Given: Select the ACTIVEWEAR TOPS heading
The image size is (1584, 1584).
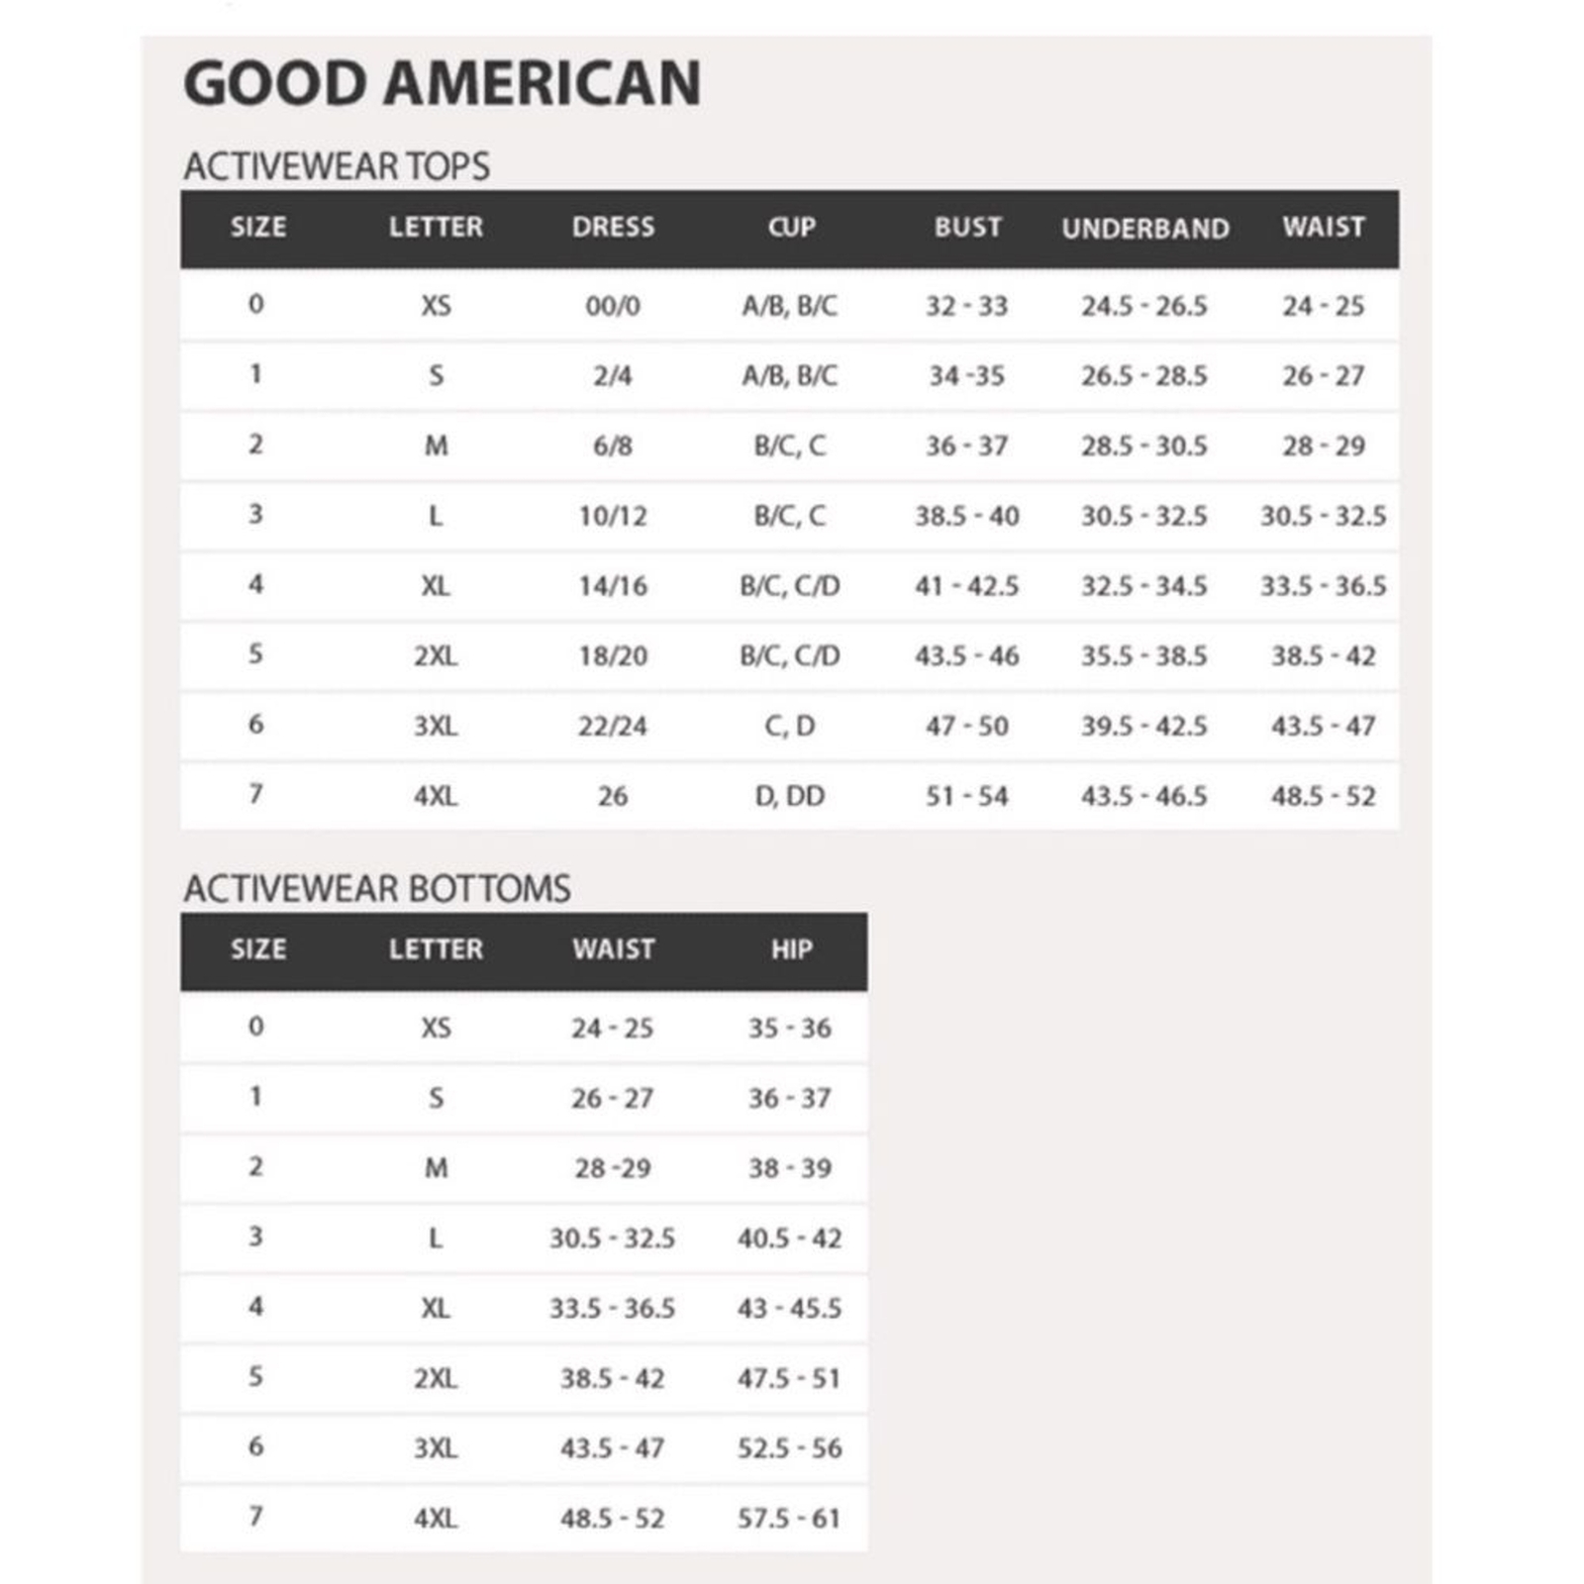Looking at the screenshot, I should pyautogui.click(x=337, y=166).
